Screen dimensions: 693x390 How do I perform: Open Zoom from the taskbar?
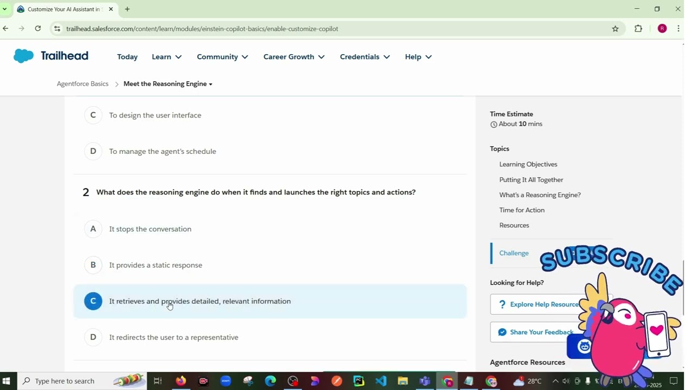click(226, 381)
